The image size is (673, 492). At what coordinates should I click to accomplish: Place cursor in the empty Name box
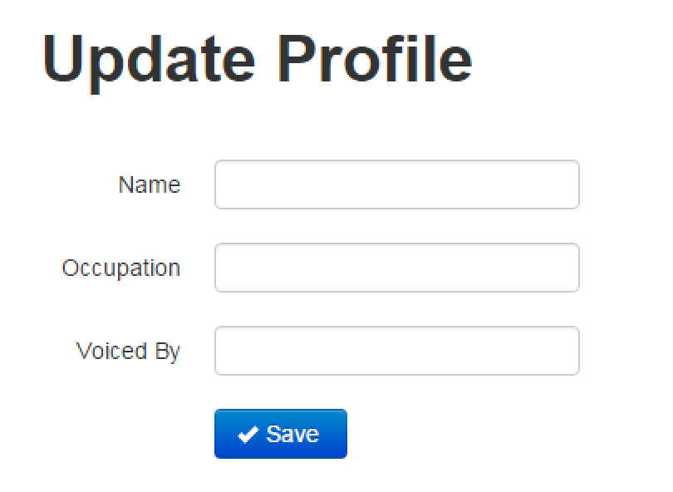coord(397,184)
